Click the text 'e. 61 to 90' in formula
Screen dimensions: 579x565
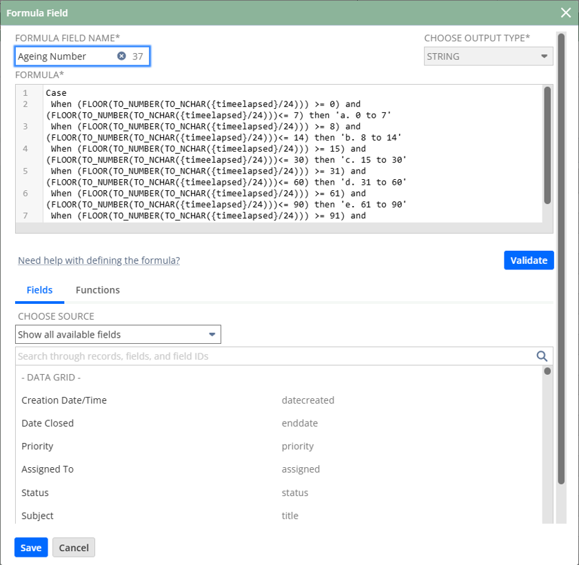374,205
